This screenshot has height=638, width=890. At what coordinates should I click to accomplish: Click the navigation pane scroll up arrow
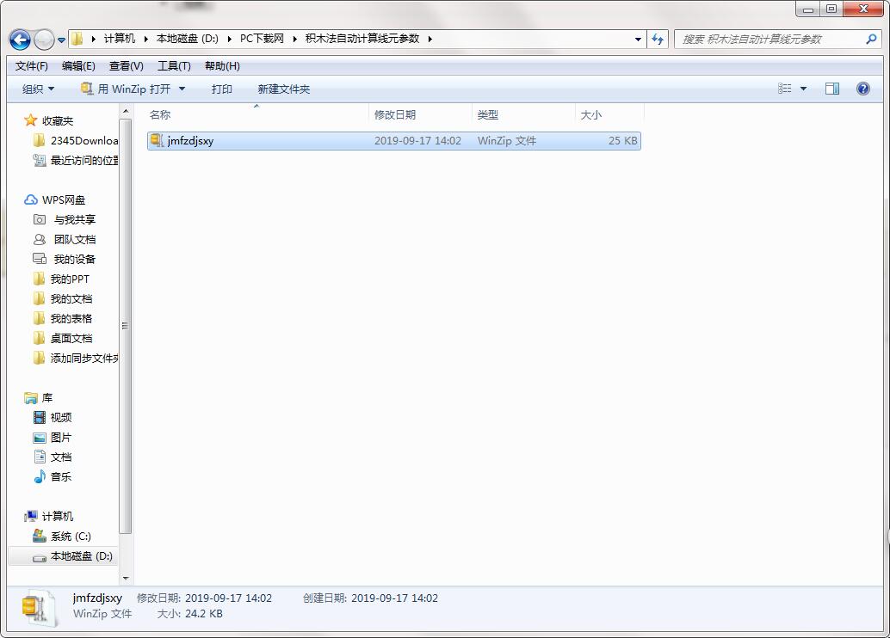[126, 109]
